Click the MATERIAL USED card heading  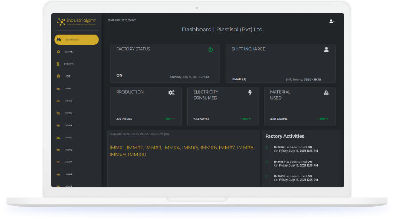(280, 95)
